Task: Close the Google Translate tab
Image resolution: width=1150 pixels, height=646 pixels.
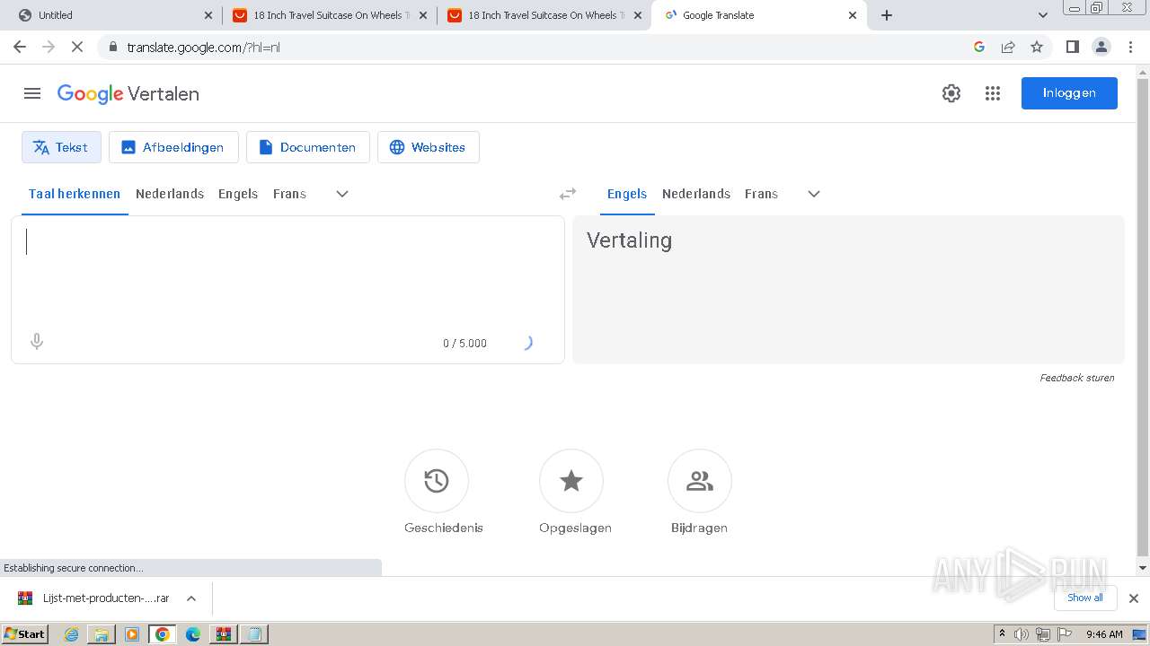Action: [x=853, y=15]
